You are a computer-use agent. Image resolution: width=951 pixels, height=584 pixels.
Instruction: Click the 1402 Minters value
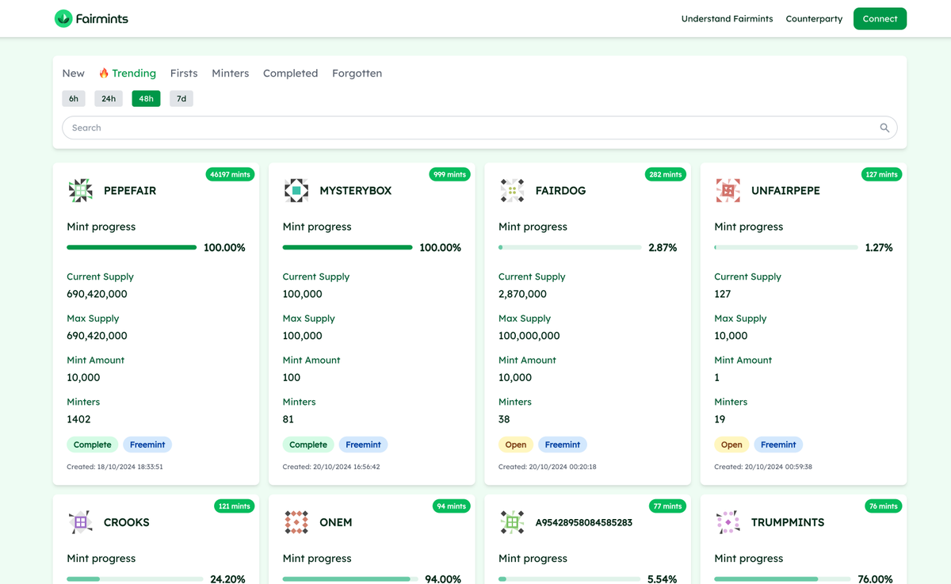[78, 419]
